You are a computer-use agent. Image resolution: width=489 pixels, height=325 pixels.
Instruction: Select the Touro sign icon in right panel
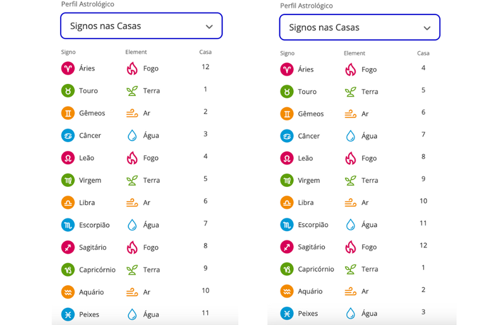pyautogui.click(x=287, y=92)
